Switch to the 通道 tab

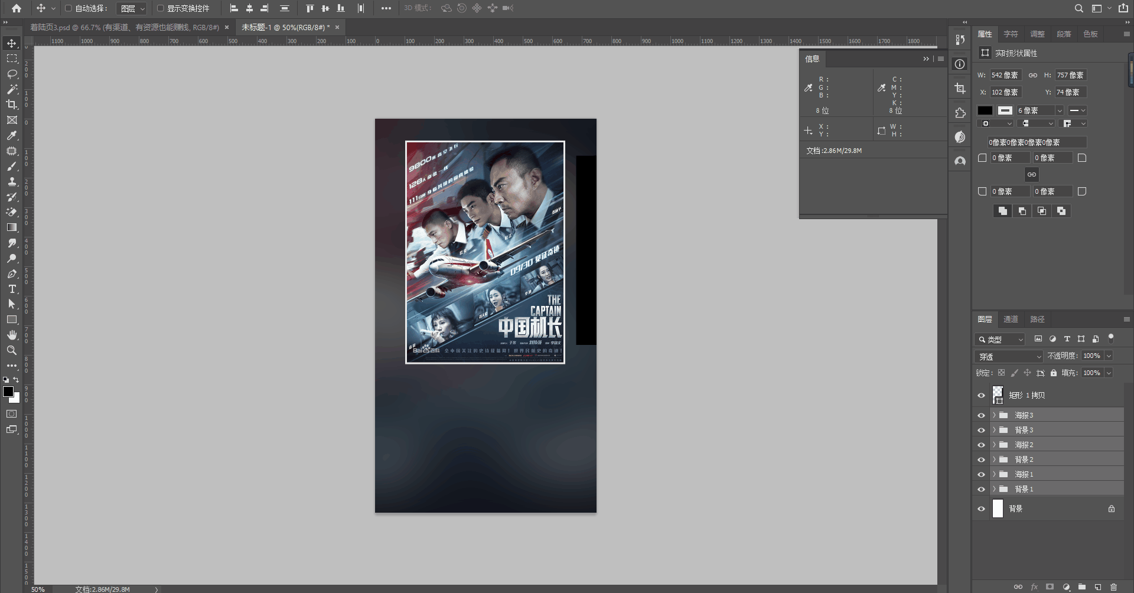1011,319
